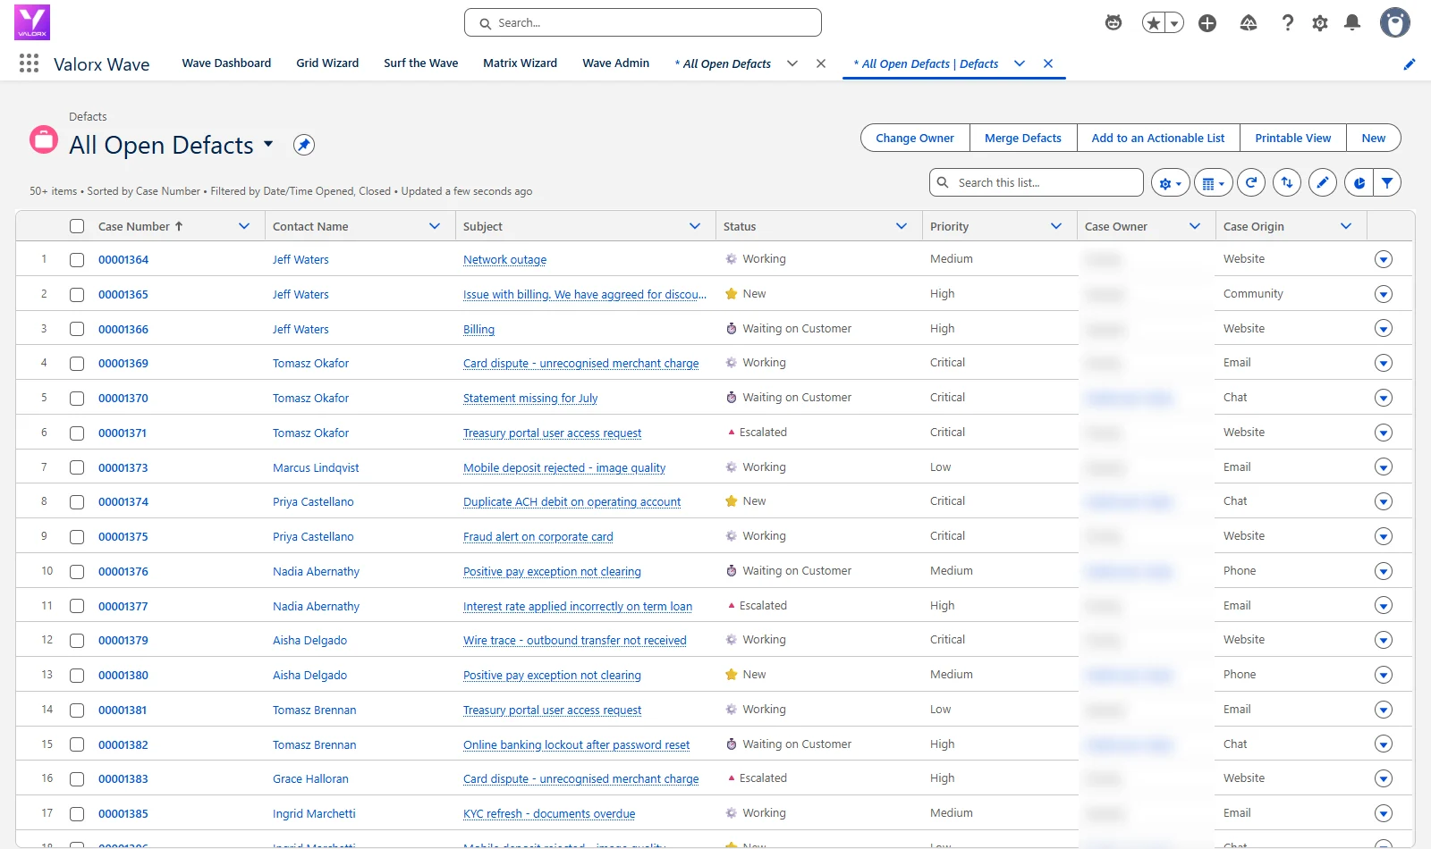Open row actions for case 00001365
The height and width of the screenshot is (849, 1431).
tap(1384, 294)
